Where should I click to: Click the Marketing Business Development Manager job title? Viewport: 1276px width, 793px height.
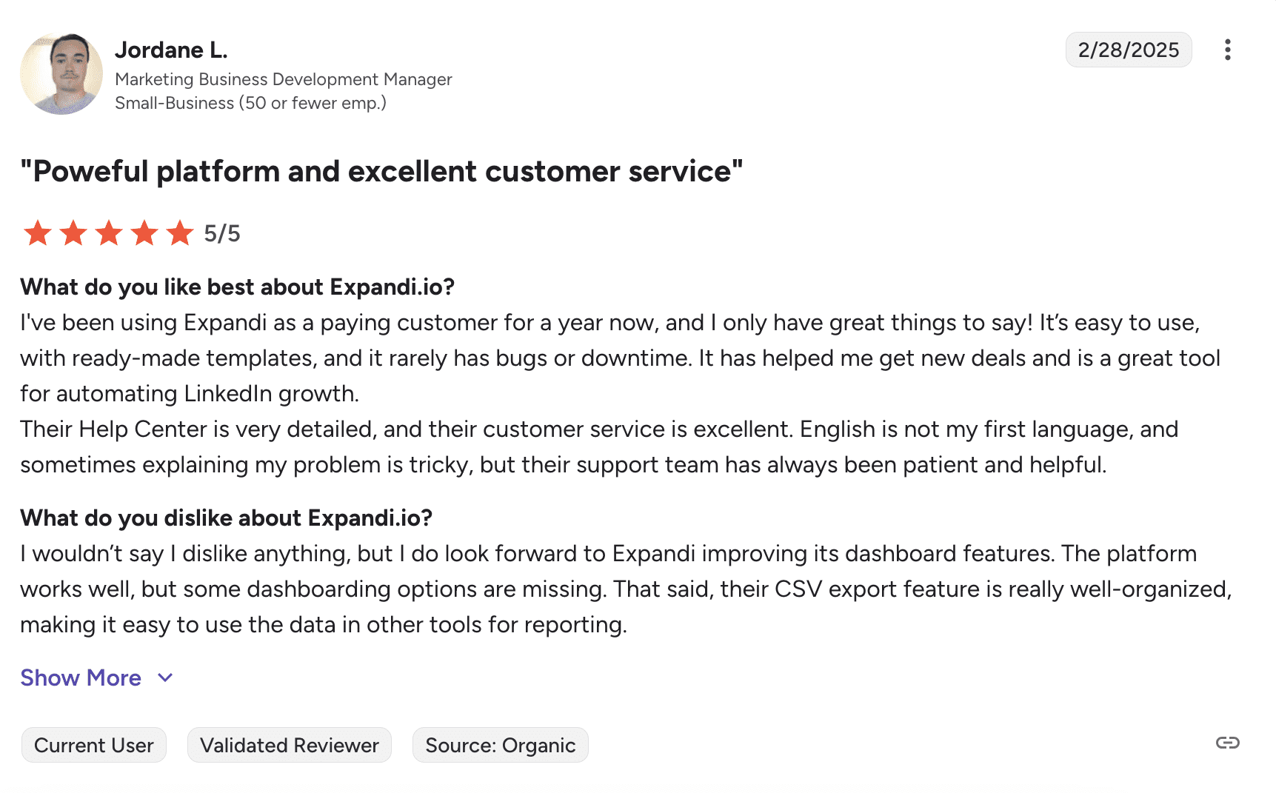(x=283, y=79)
